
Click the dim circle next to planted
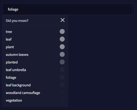pyautogui.click(x=62, y=62)
